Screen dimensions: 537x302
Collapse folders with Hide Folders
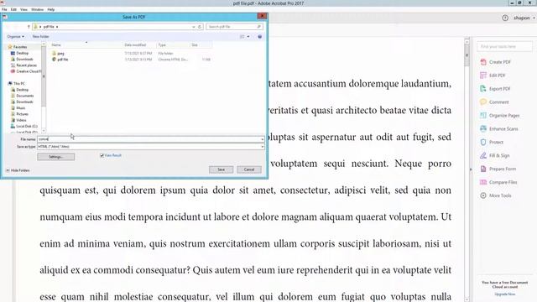coord(18,170)
